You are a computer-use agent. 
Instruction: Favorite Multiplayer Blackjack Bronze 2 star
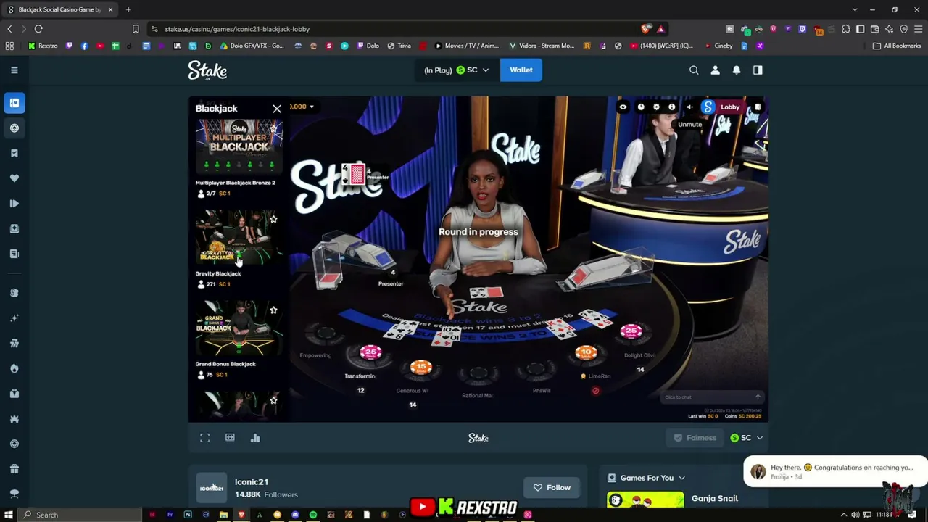point(273,129)
